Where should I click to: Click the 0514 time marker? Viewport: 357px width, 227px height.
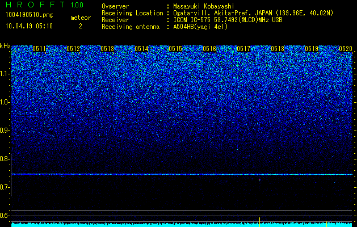(x=141, y=49)
